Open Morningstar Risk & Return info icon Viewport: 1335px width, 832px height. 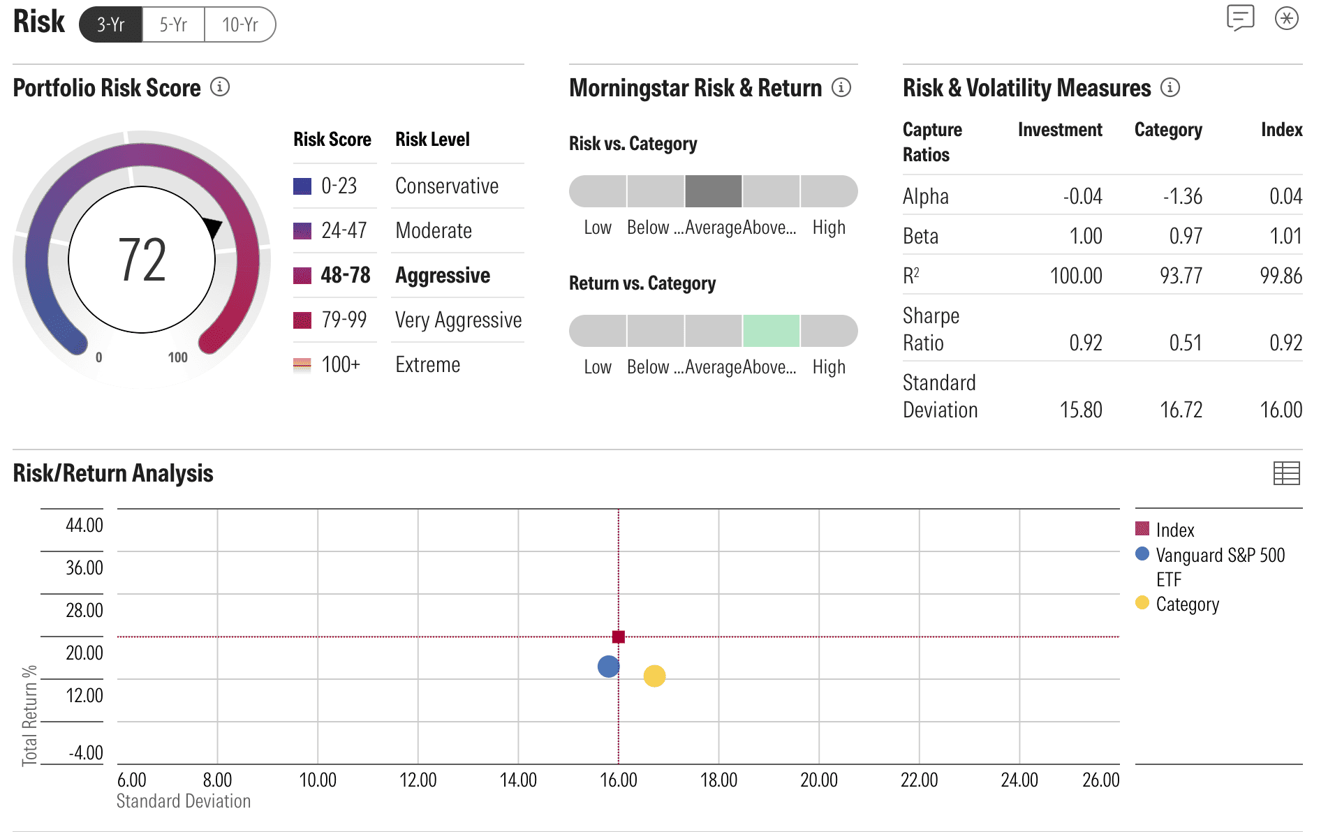click(841, 87)
